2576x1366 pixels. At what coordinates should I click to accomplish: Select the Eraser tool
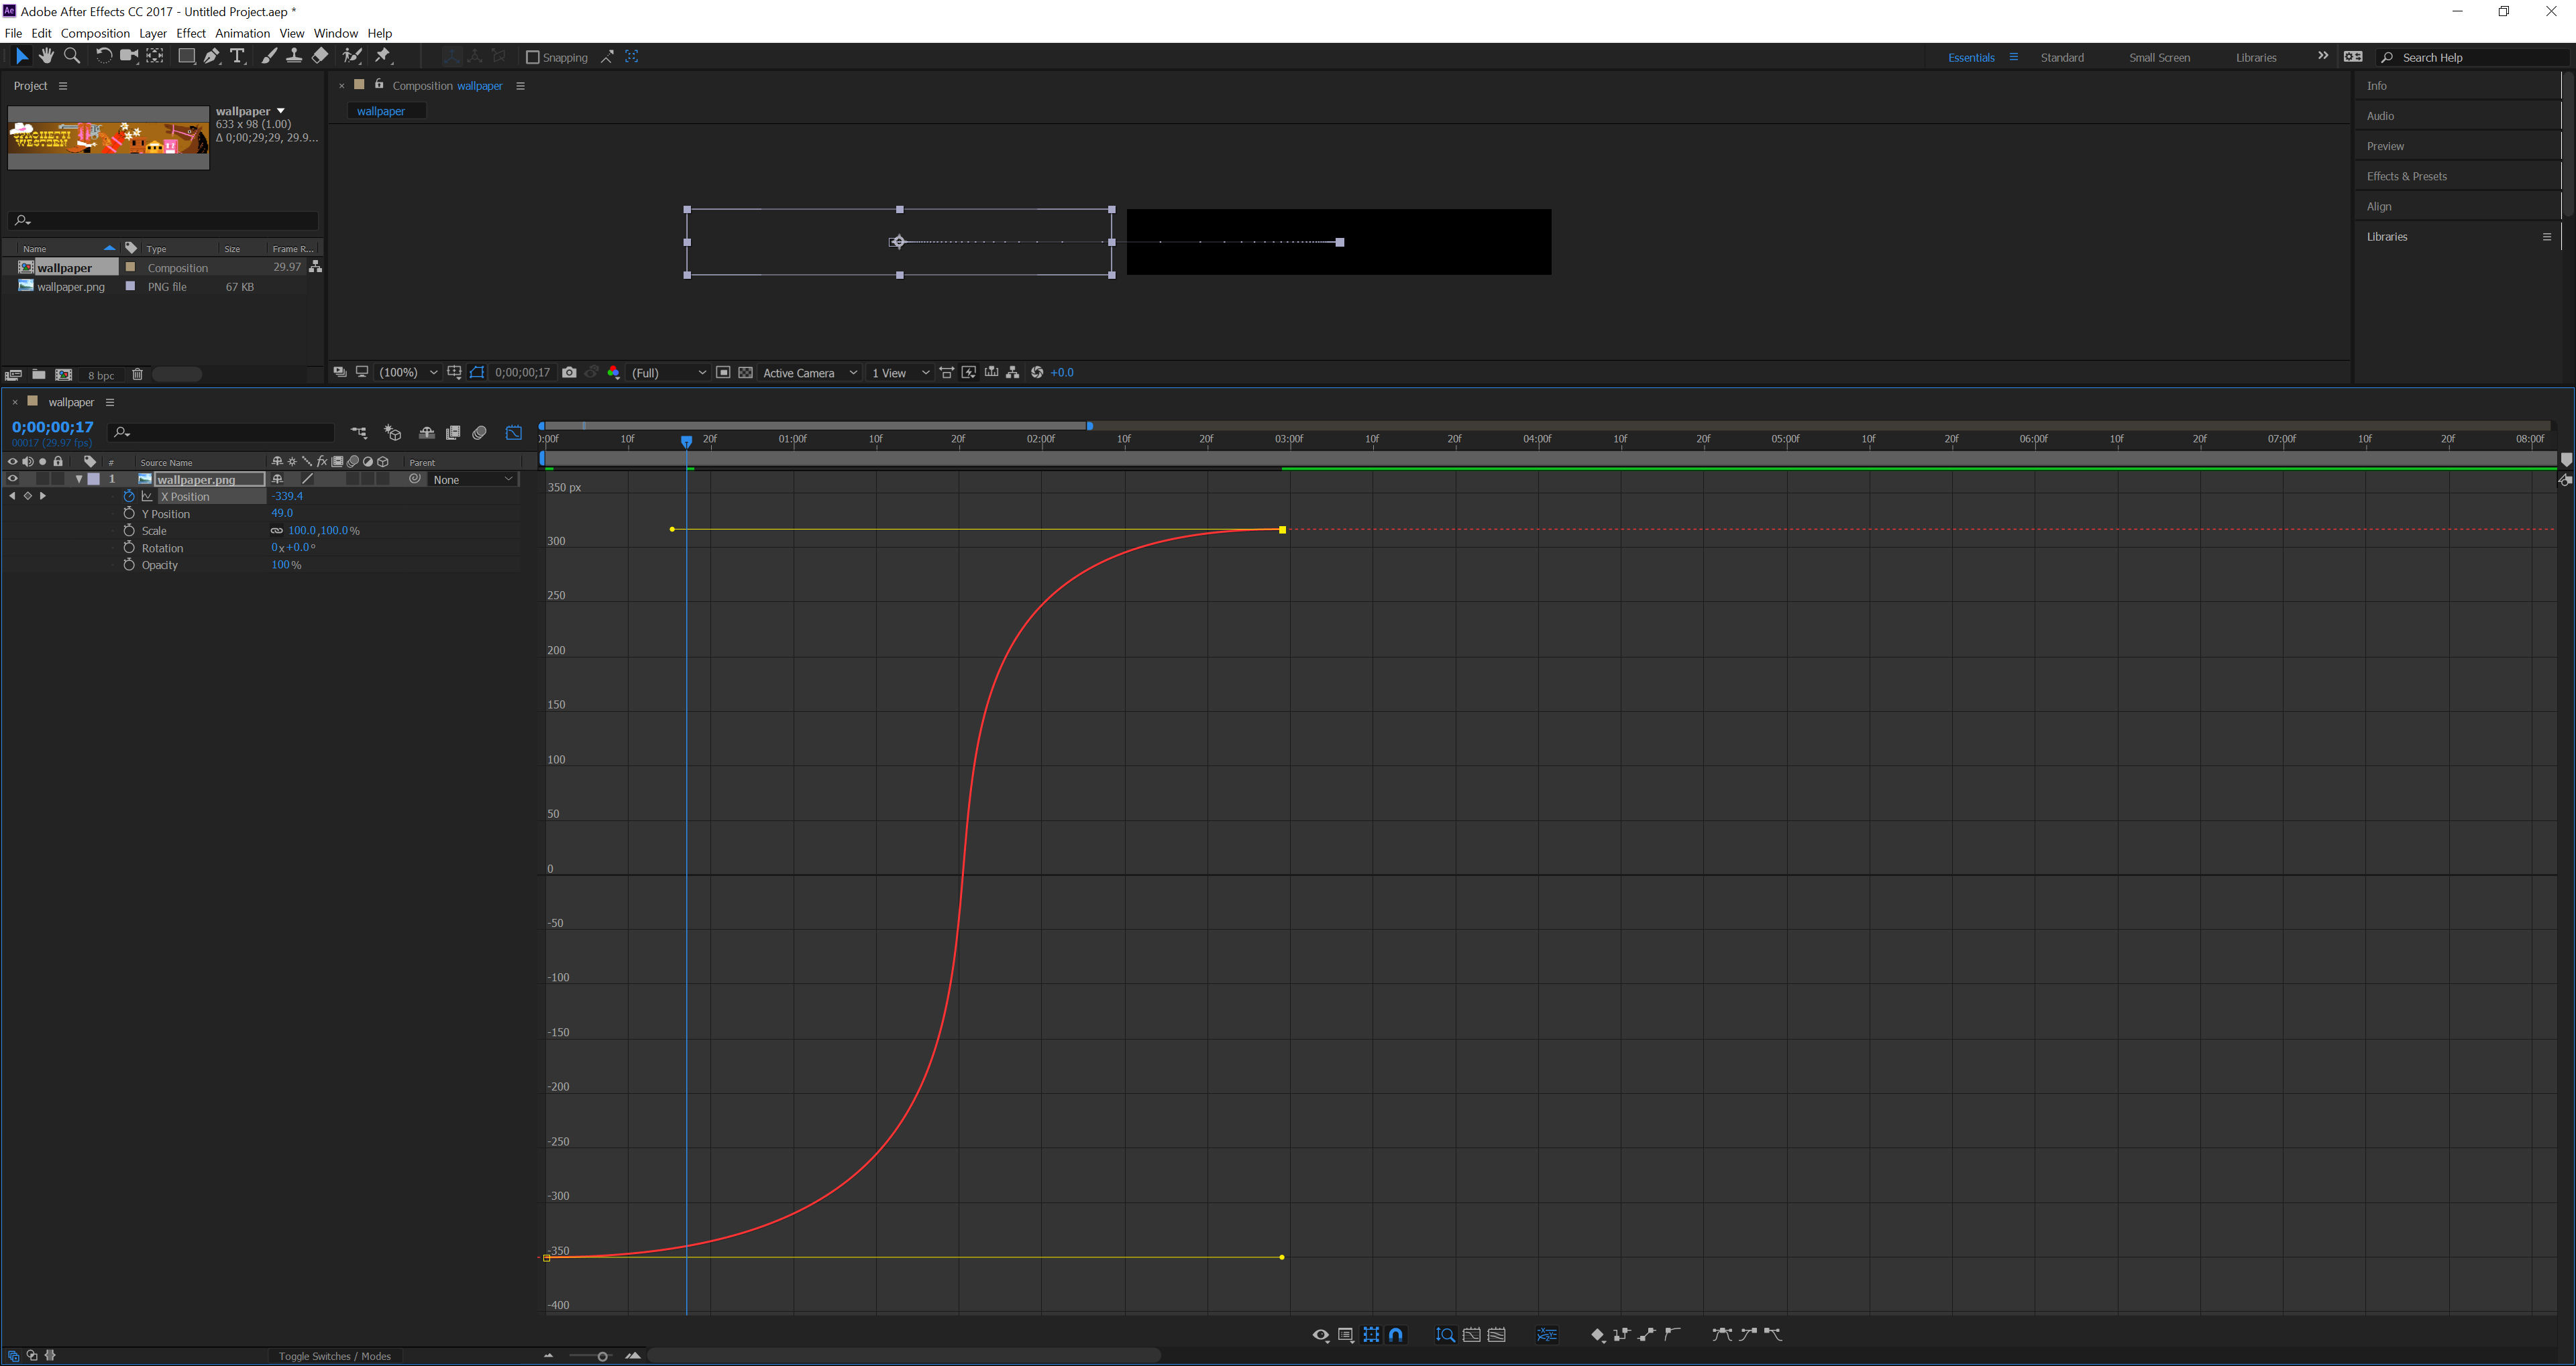320,56
